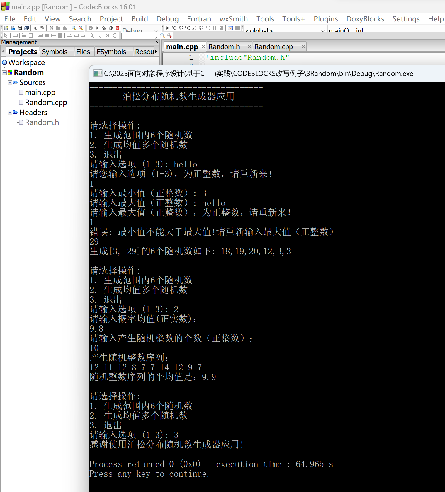Screen dimensions: 445x492
Task: Click the Find magnifier icon
Action: pyautogui.click(x=74, y=28)
